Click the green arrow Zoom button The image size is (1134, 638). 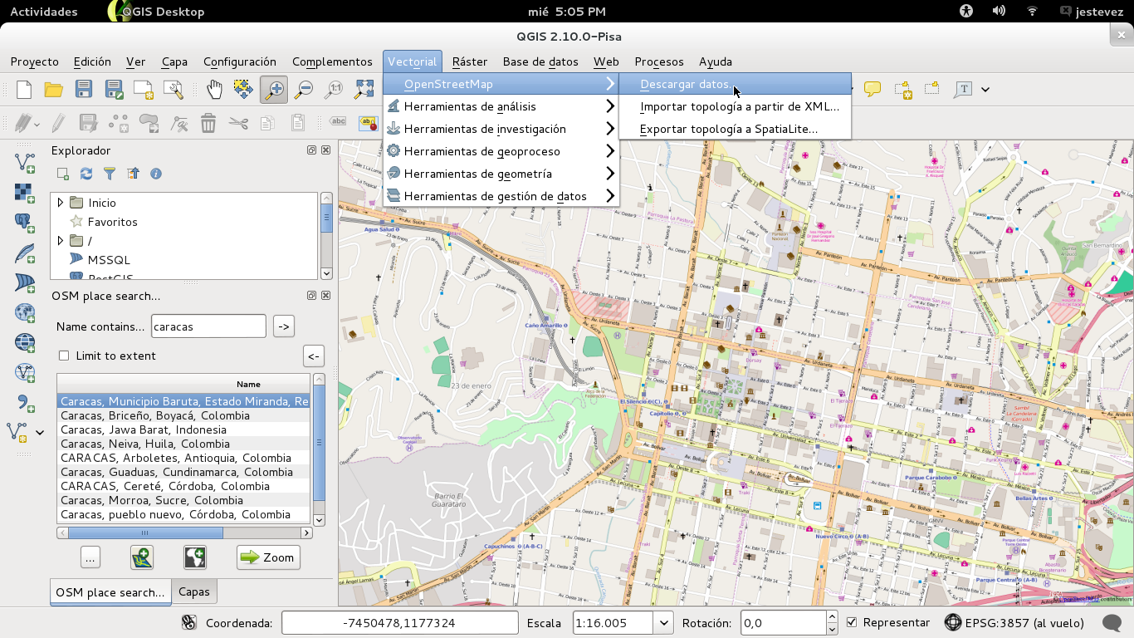[268, 557]
